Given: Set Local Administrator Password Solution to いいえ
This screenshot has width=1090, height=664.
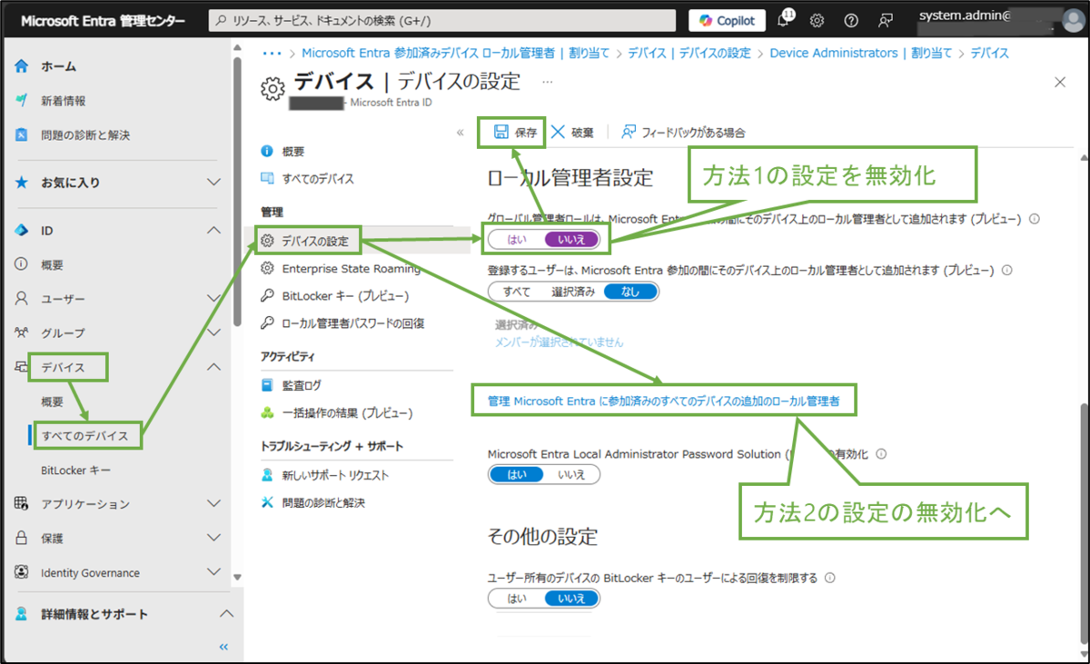Looking at the screenshot, I should [x=571, y=474].
